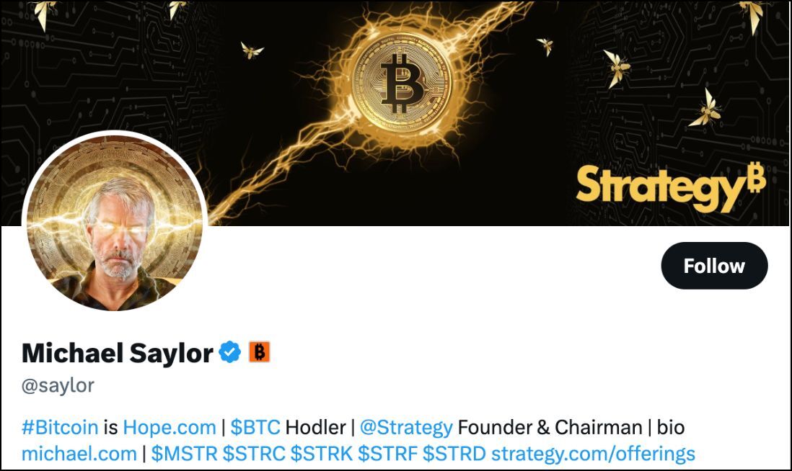
Task: Click the Strategy logo in header banner
Action: (671, 187)
